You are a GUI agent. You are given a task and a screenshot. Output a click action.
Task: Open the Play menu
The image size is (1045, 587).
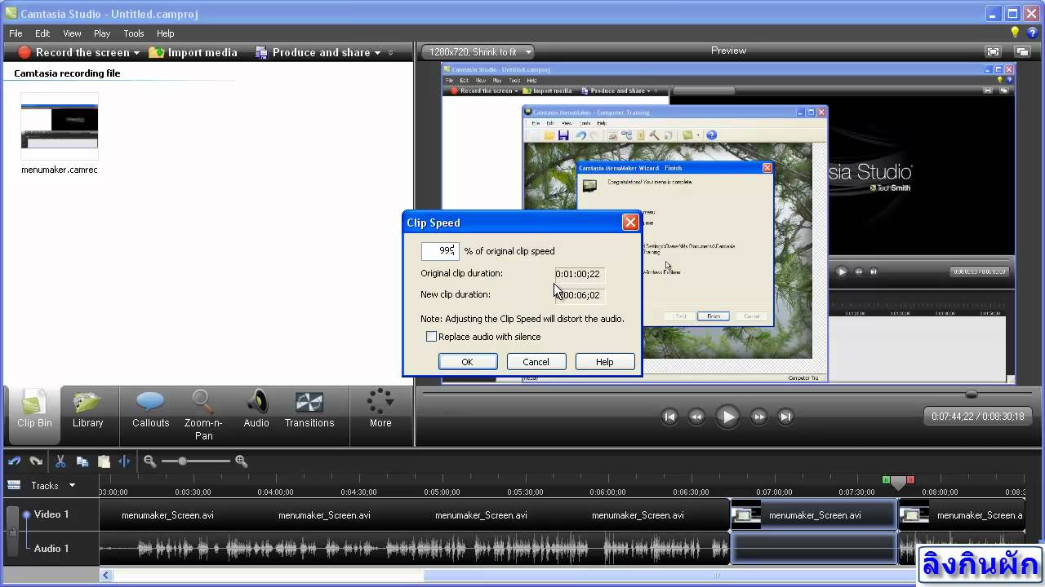(102, 33)
